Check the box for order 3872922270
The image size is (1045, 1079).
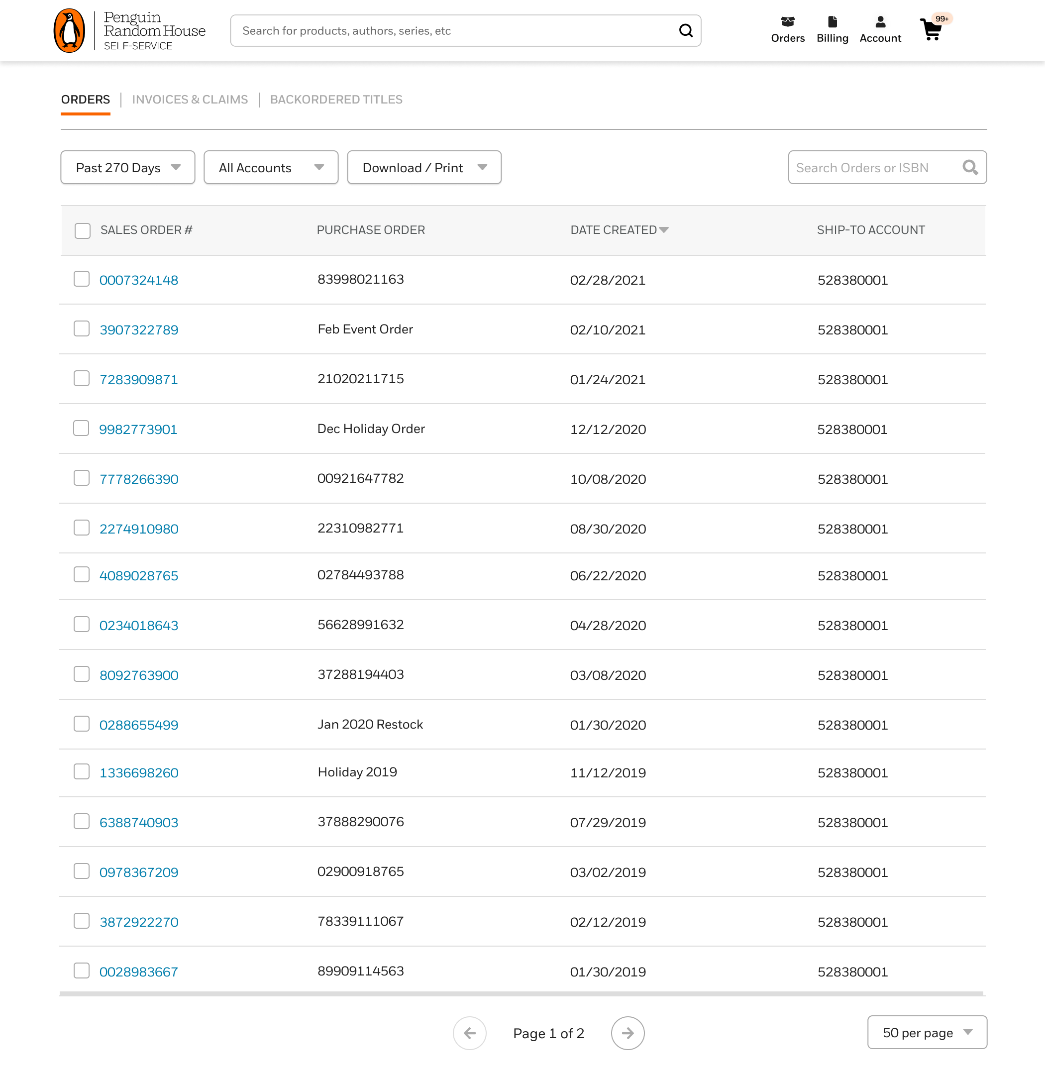click(x=82, y=921)
